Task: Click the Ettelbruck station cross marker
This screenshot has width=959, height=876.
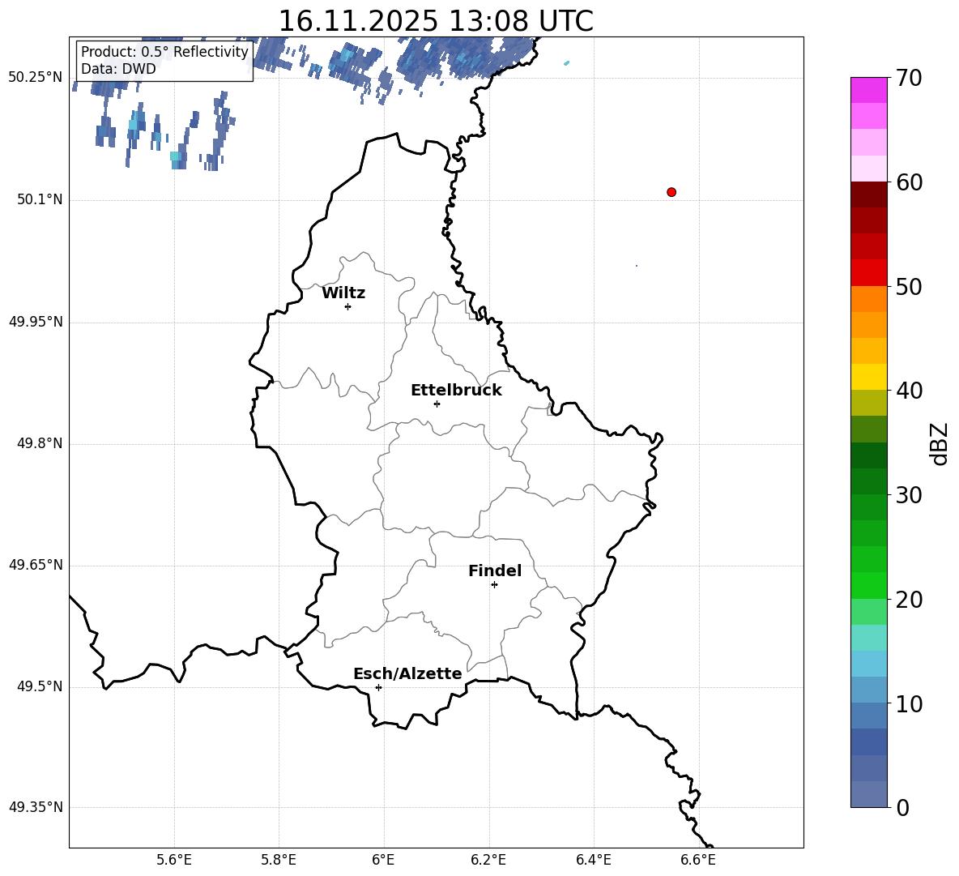Action: pos(437,404)
